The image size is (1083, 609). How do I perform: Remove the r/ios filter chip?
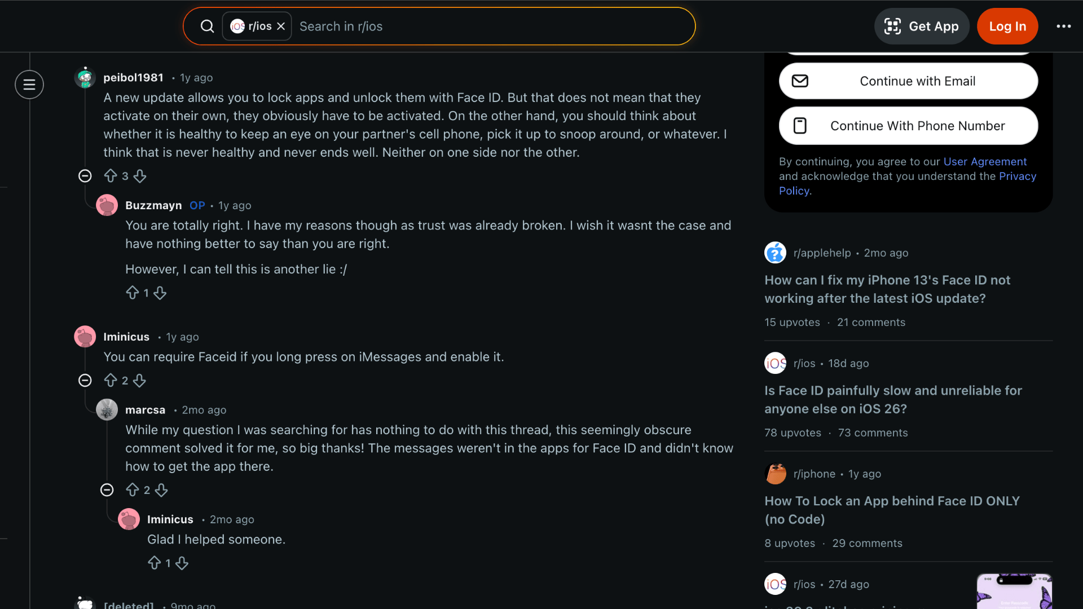[x=281, y=26]
